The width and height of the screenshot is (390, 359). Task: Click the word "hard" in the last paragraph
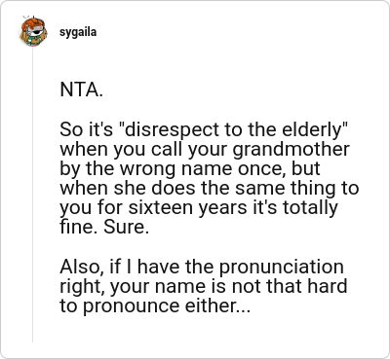(x=328, y=286)
